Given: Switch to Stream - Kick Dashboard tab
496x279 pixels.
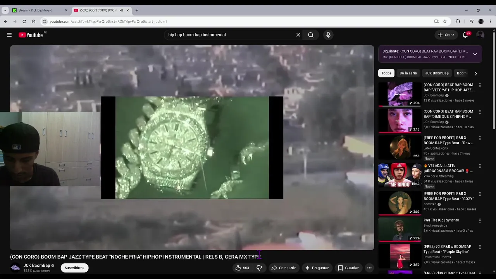Looking at the screenshot, I should [x=40, y=10].
